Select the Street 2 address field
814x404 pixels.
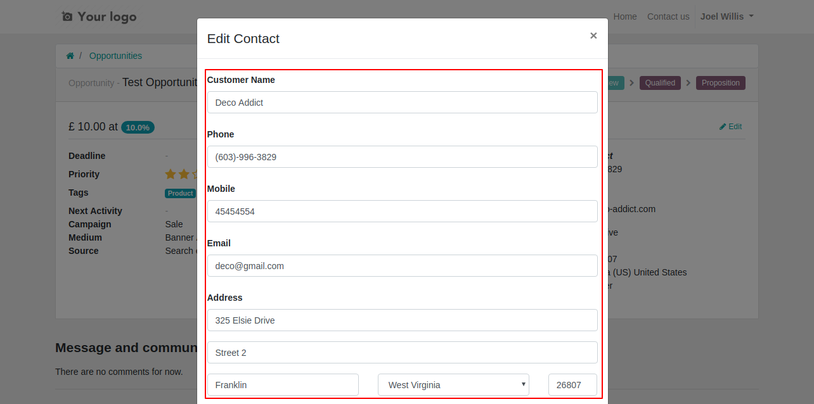click(403, 352)
